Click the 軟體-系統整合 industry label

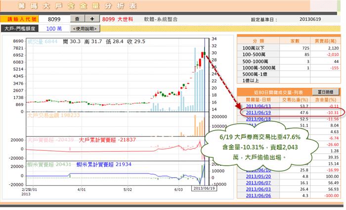point(161,19)
